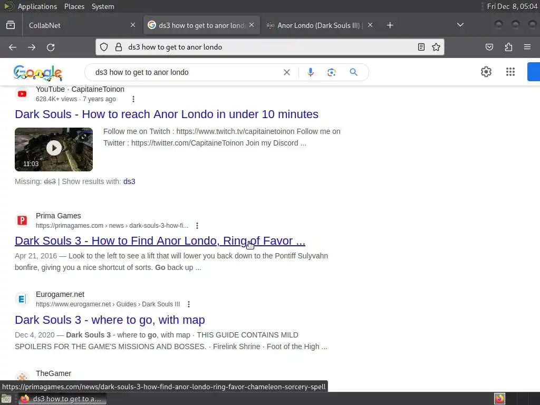The height and width of the screenshot is (405, 540).
Task: Open the System menu
Action: [103, 6]
